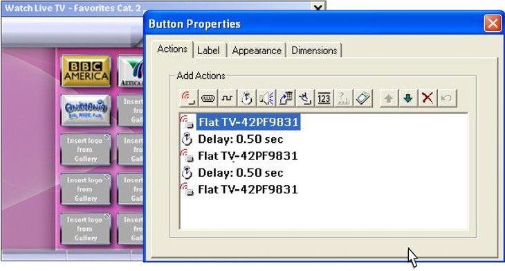Add the 123 numeric action
This screenshot has height=271, width=505.
coord(324,98)
